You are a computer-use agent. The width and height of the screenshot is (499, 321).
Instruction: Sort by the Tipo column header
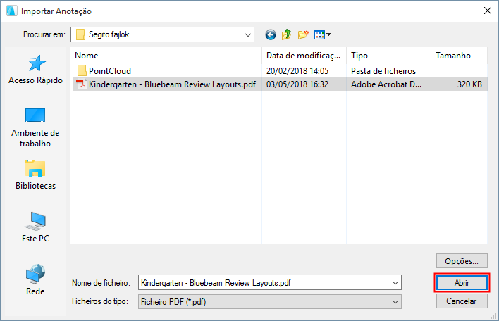point(388,56)
